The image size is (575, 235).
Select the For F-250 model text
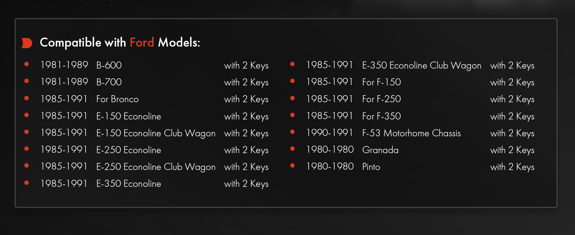pyautogui.click(x=381, y=99)
